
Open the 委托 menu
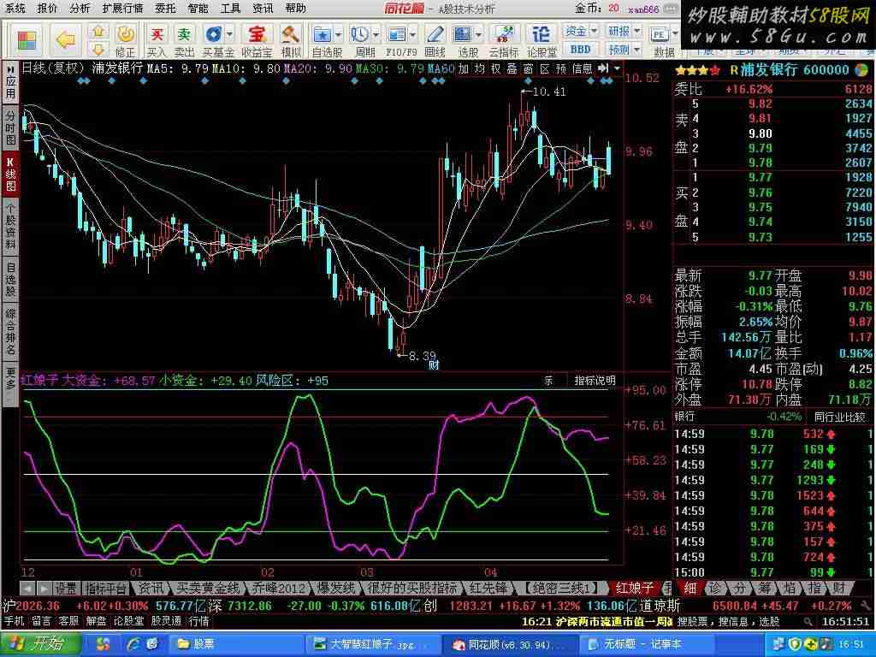click(x=165, y=9)
